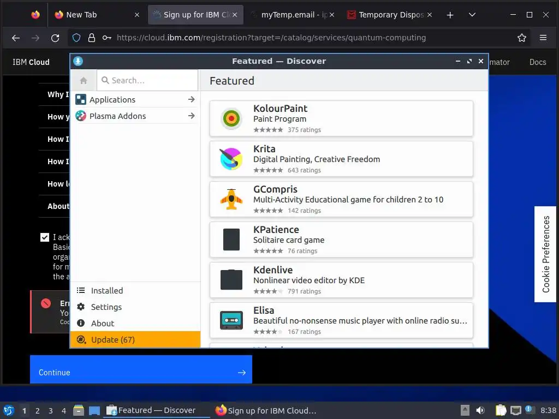Image resolution: width=559 pixels, height=419 pixels.
Task: Click Krita 643 ratings stars
Action: tap(268, 170)
